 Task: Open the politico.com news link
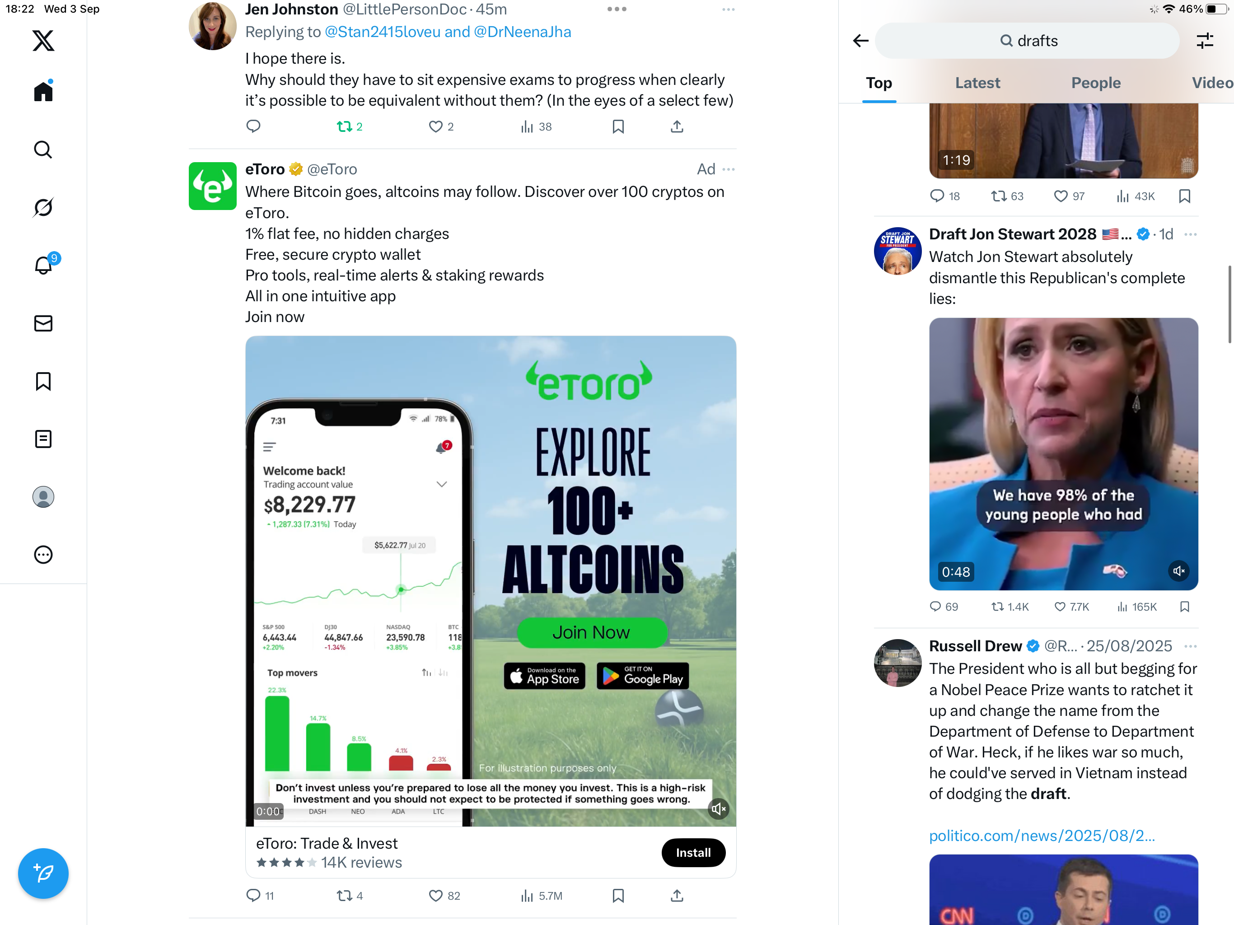point(1042,835)
